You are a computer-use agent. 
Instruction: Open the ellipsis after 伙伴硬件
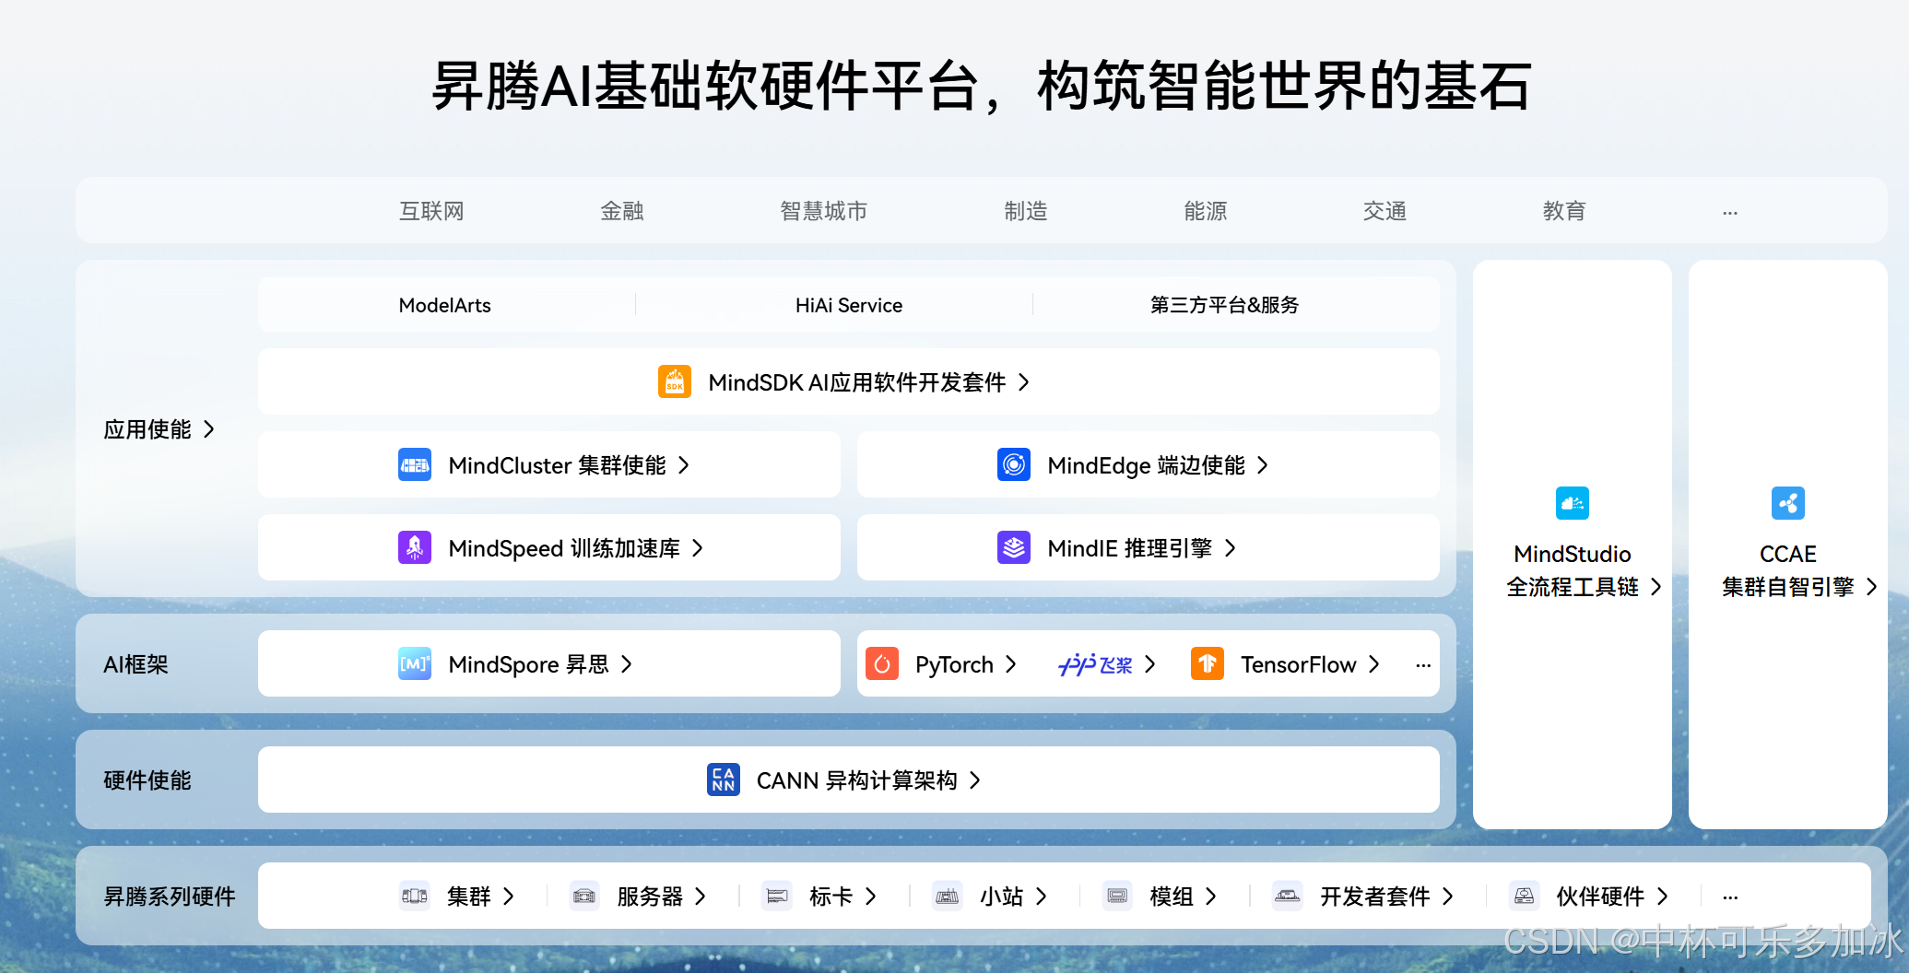(x=1729, y=896)
